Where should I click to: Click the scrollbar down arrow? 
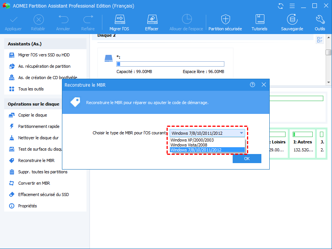tap(329, 82)
